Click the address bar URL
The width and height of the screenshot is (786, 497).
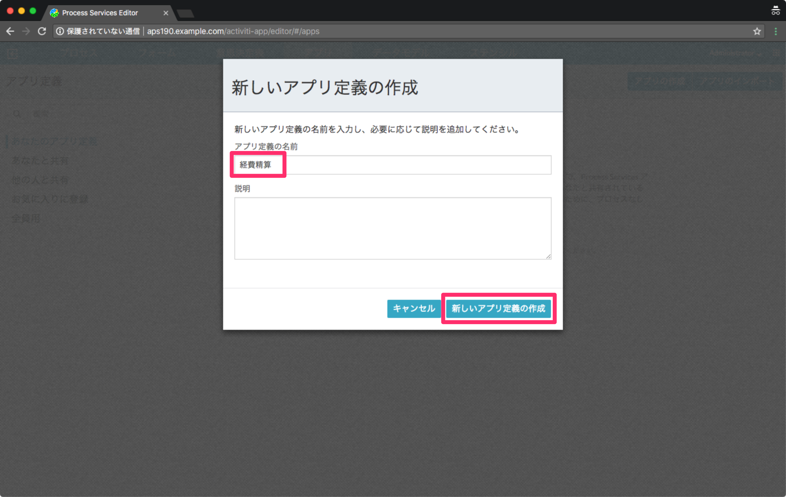pyautogui.click(x=233, y=31)
